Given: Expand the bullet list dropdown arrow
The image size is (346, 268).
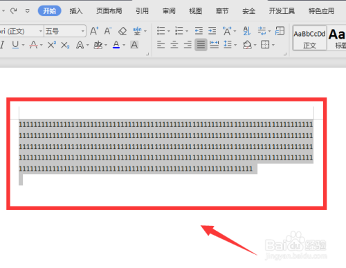Looking at the screenshot, I should [x=169, y=31].
